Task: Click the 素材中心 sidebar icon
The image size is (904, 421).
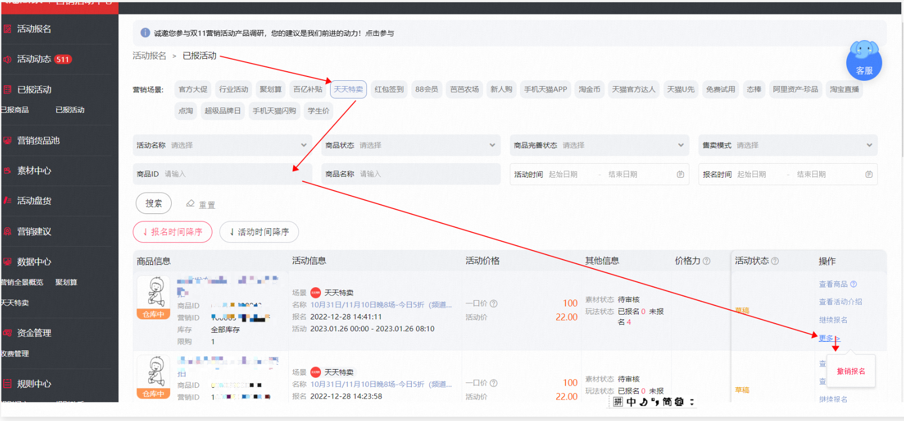Action: (7, 171)
